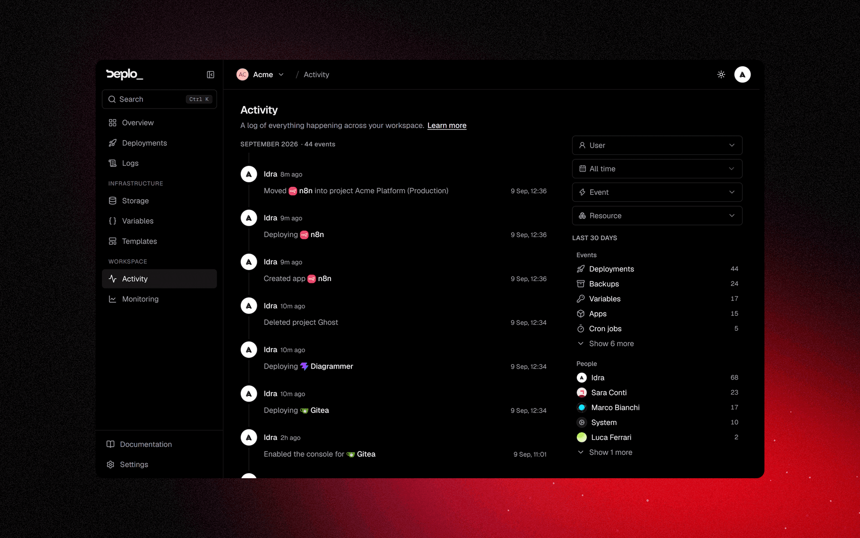
Task: Open Deployments in the sidebar
Action: coord(159,143)
